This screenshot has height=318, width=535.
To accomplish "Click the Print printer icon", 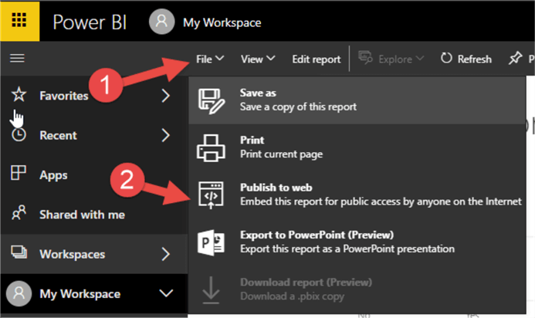I will coord(211,147).
